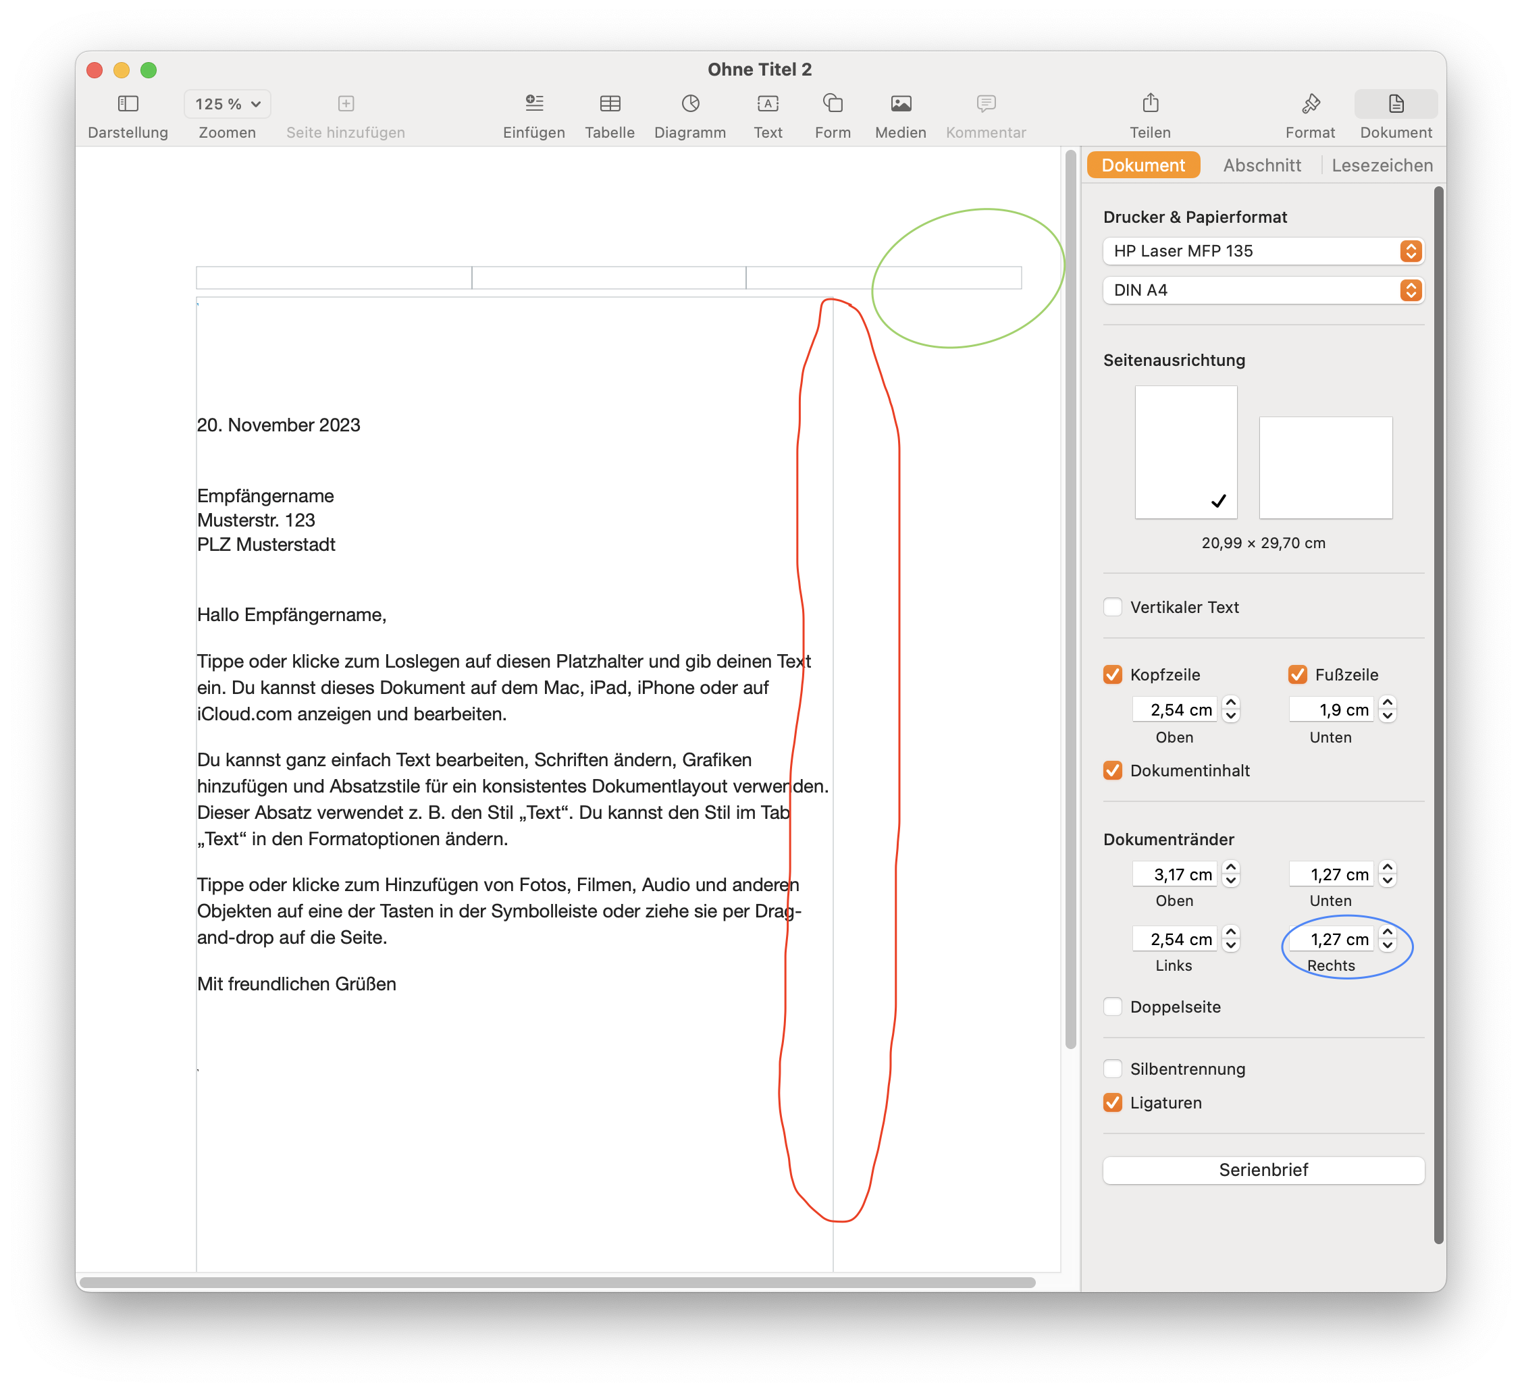Click the Diagramm chart icon

(689, 103)
